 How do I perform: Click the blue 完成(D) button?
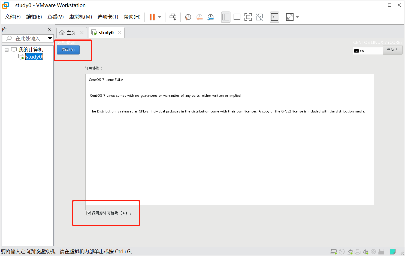[x=68, y=50]
